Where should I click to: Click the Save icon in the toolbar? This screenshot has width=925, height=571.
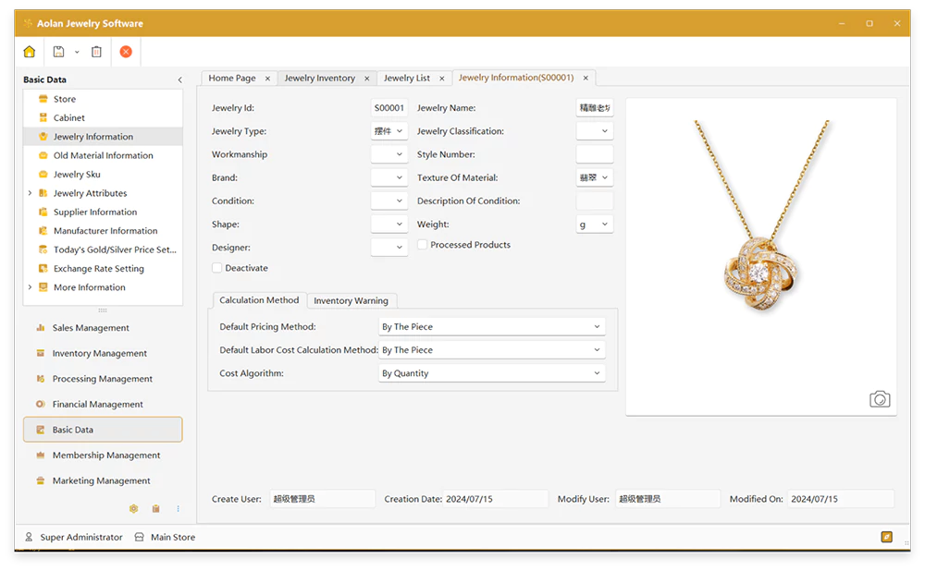point(59,52)
